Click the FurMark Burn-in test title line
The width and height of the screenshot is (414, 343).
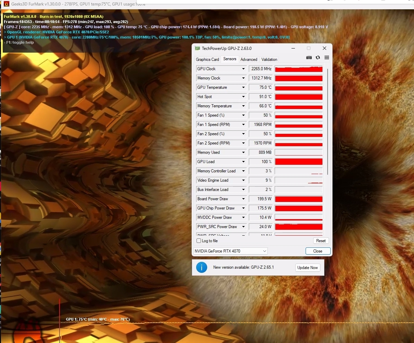pos(53,17)
